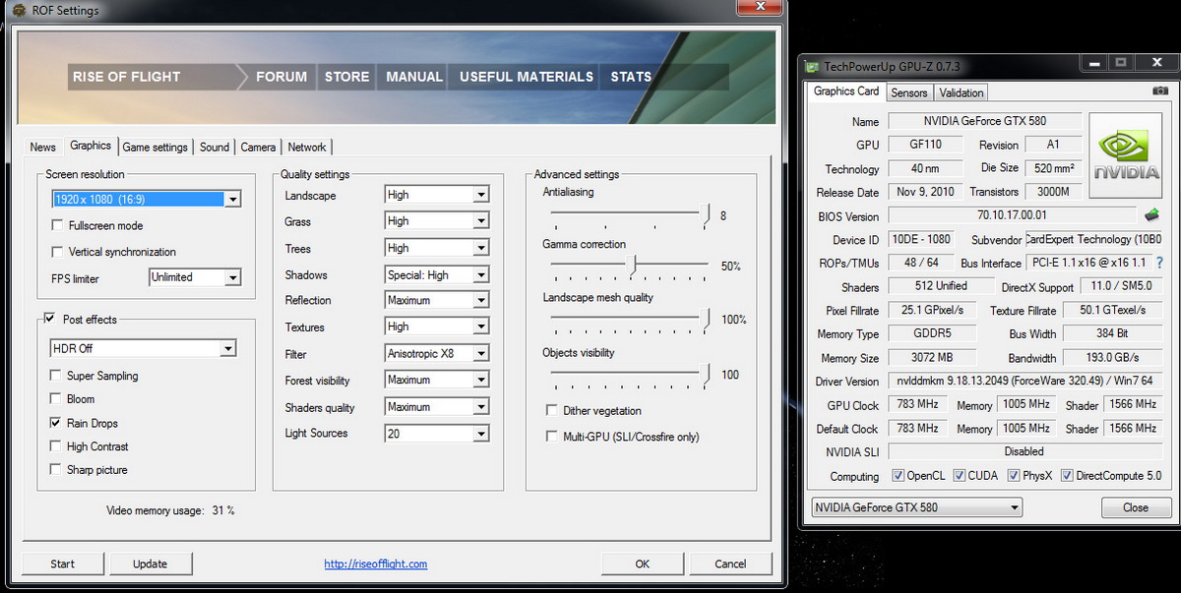Image resolution: width=1181 pixels, height=593 pixels.
Task: Click STATS in the banner navigation
Action: [x=631, y=77]
